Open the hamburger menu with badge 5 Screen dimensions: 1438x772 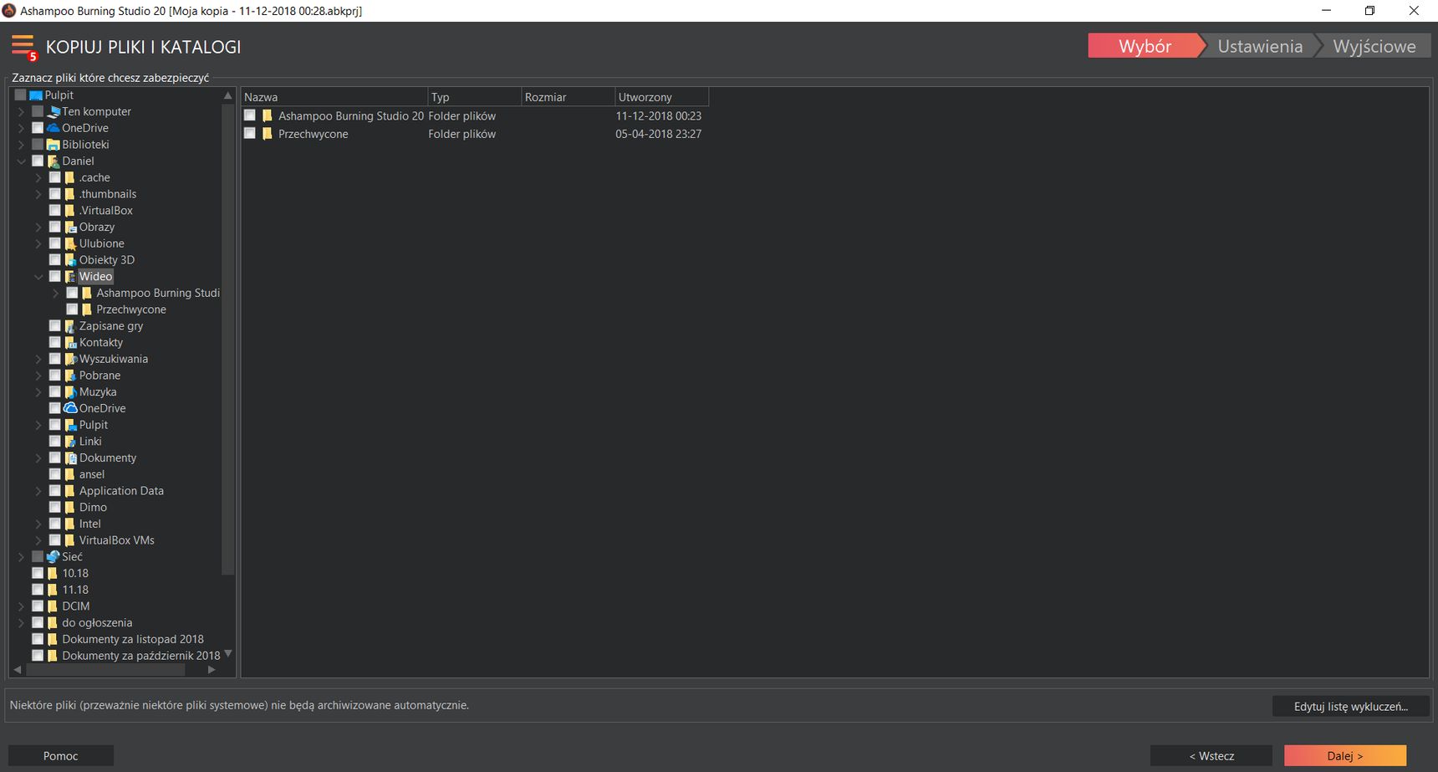24,47
